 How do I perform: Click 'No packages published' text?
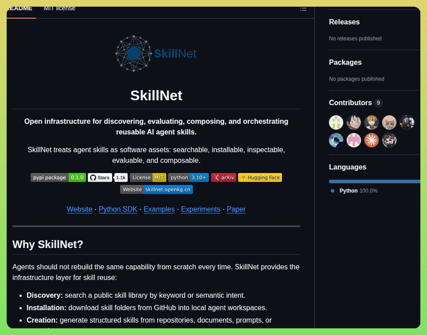[356, 79]
